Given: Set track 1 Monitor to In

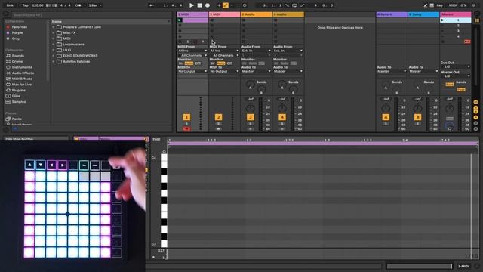Looking at the screenshot, I should [181, 63].
